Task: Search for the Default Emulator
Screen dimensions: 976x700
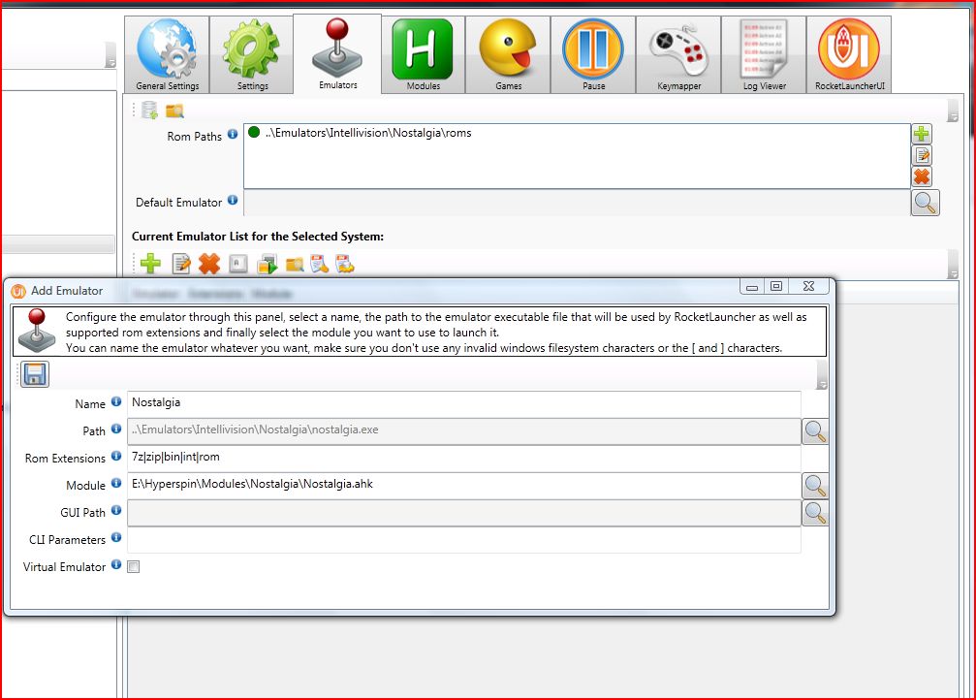Action: click(925, 203)
